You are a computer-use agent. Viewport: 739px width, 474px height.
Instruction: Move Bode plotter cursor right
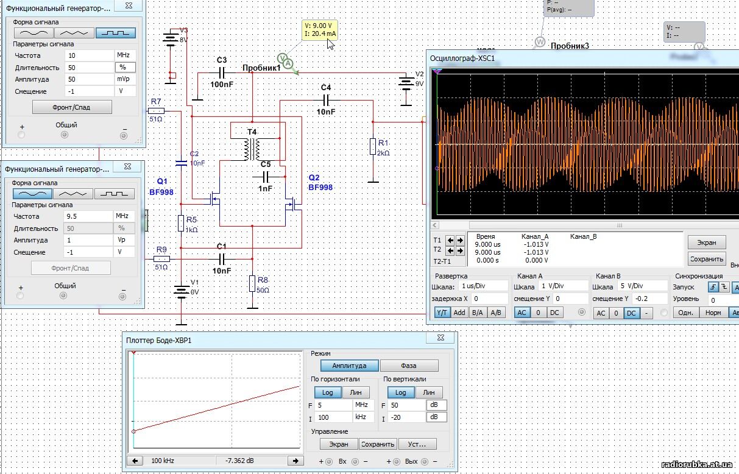[295, 461]
